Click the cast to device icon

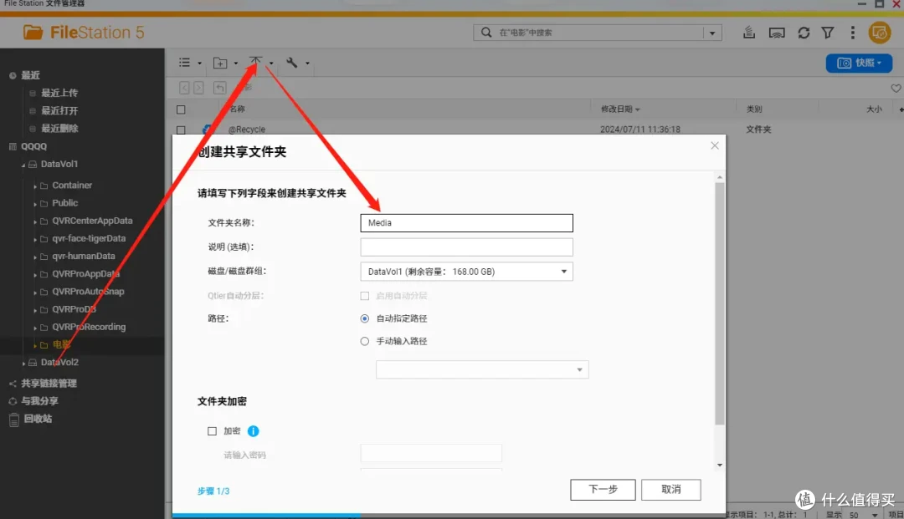click(x=777, y=32)
